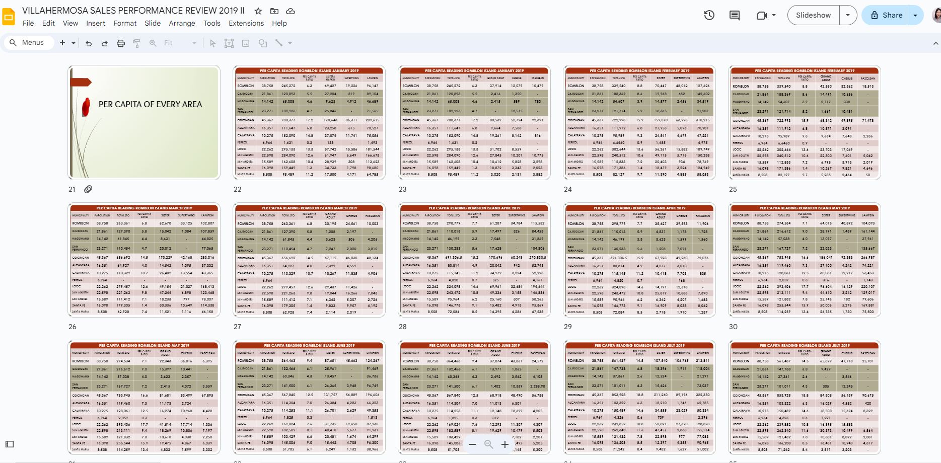The height and width of the screenshot is (463, 941).
Task: Click the magnifier between grid zoom buttons
Action: [x=488, y=444]
